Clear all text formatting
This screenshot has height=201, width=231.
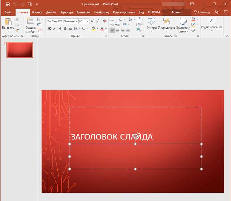point(105,21)
